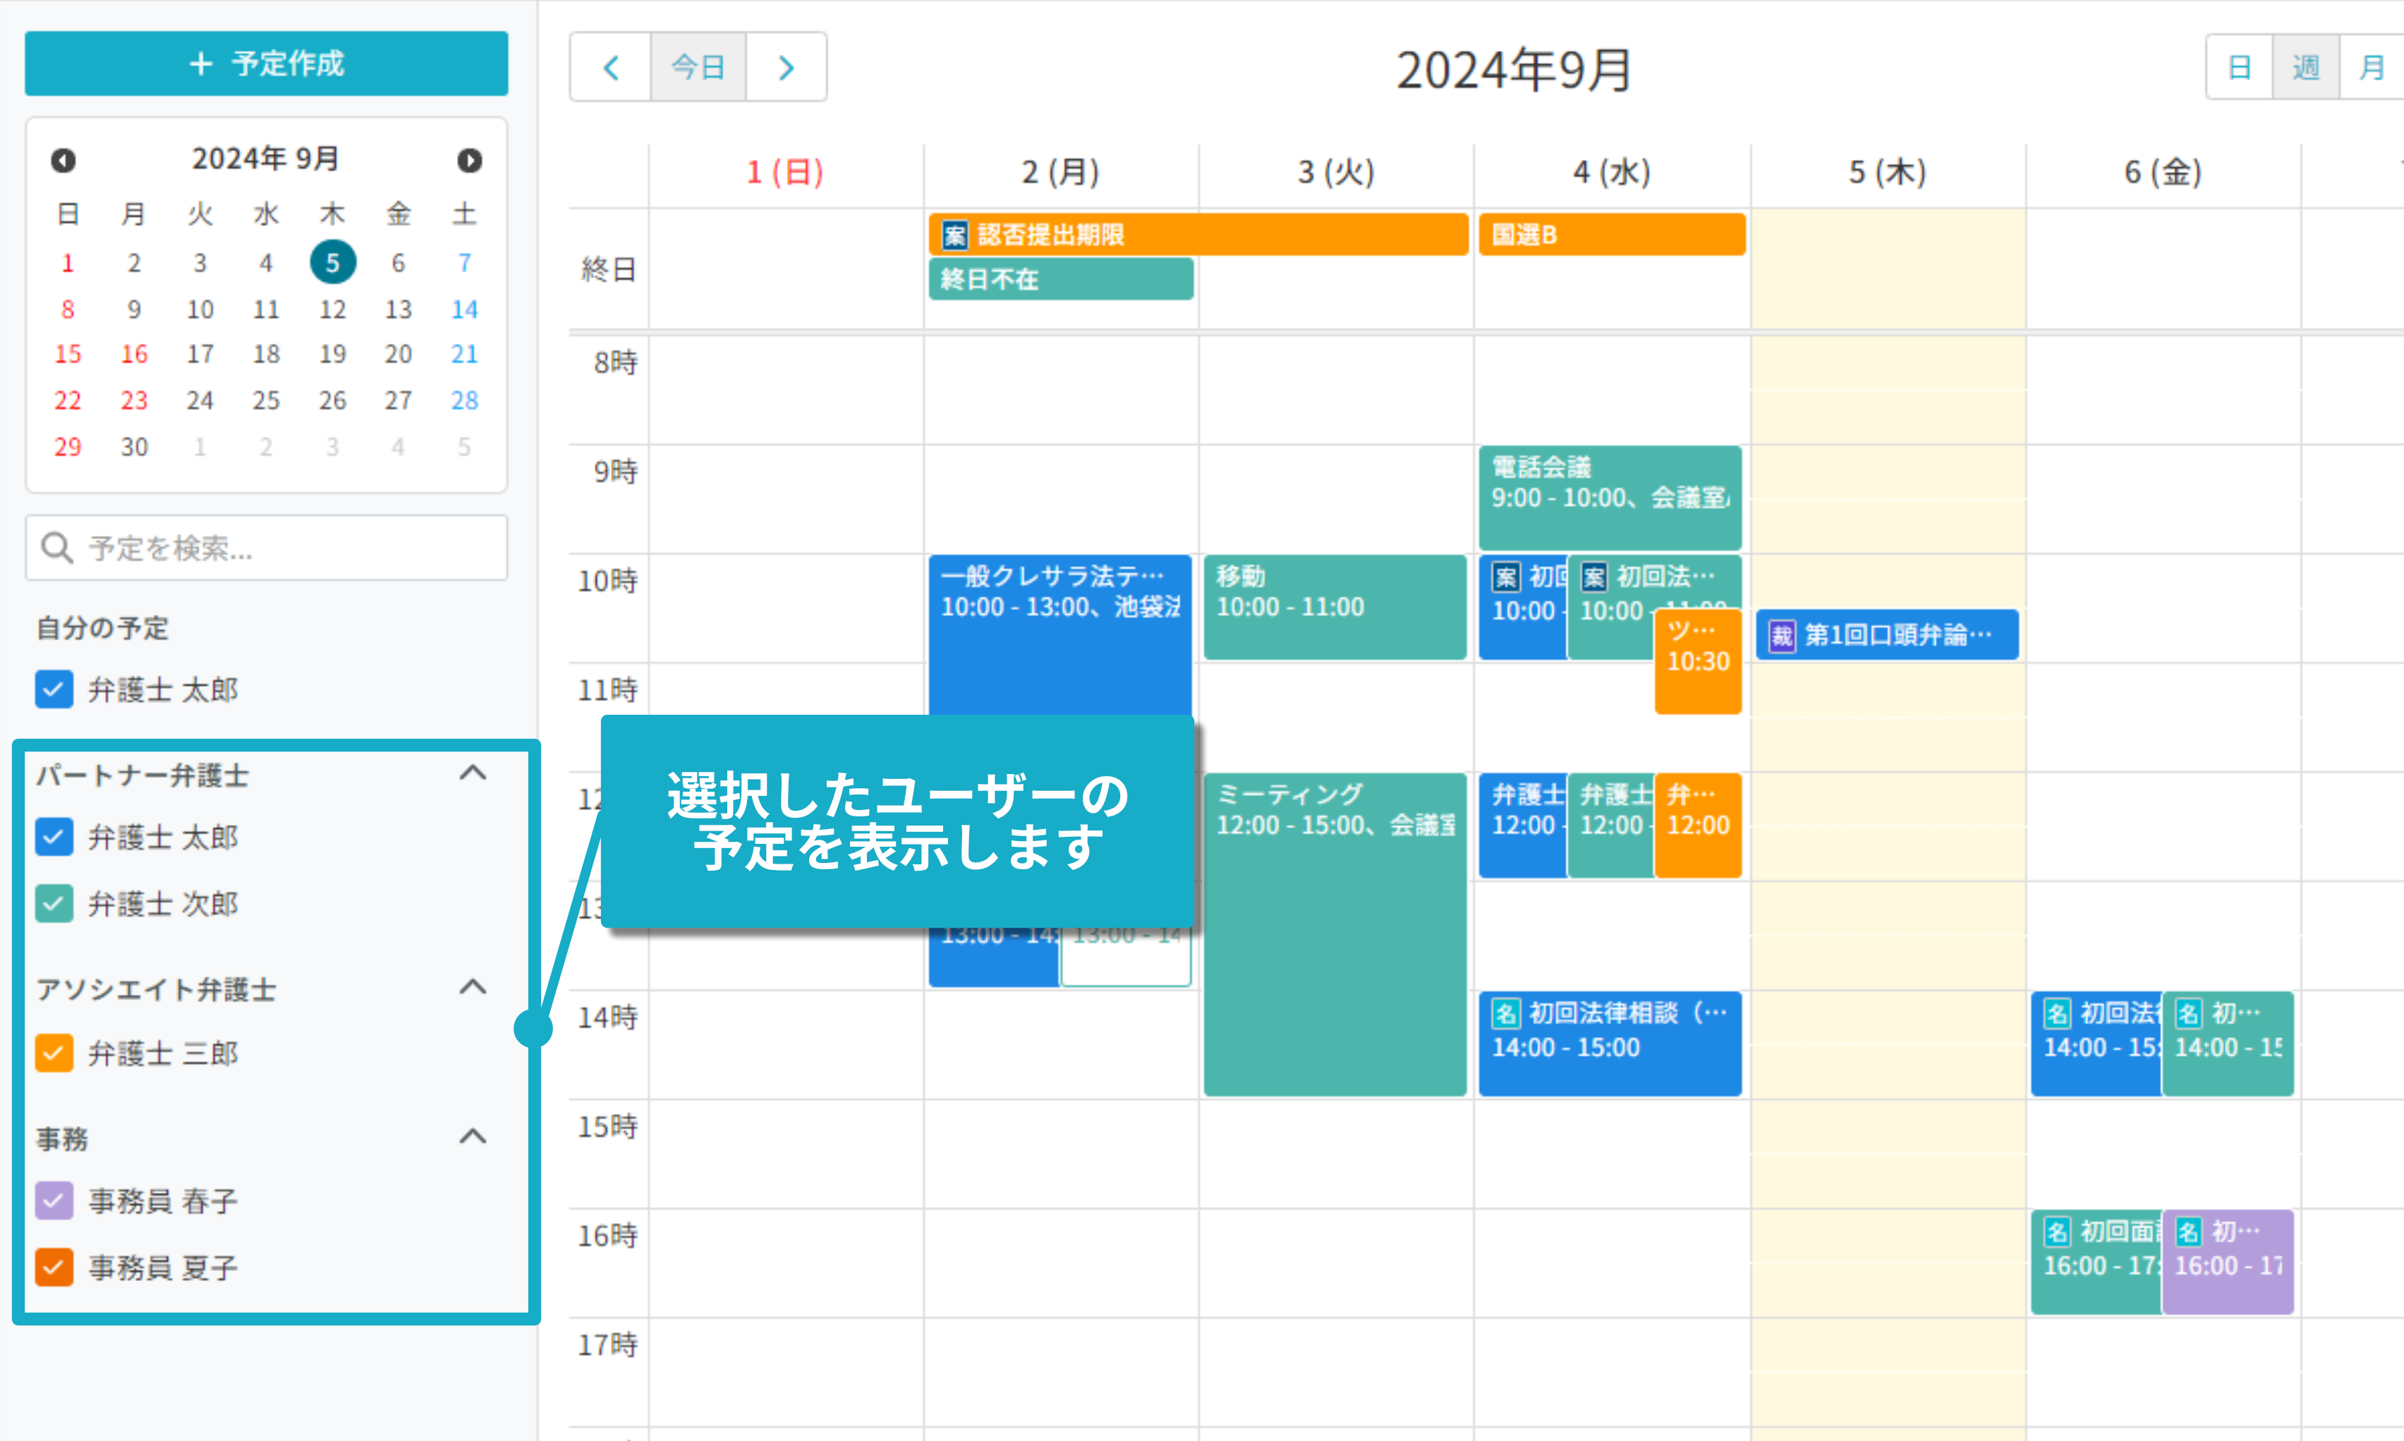Open the orange ツ… 10:30 event
Screen dimensions: 2404x1441
1698,662
